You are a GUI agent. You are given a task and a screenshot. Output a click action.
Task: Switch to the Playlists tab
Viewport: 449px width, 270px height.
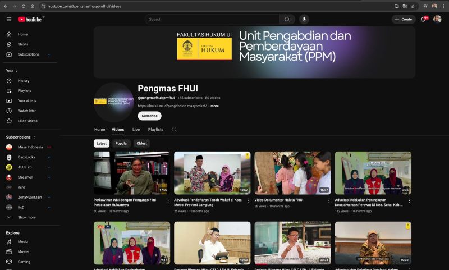155,129
